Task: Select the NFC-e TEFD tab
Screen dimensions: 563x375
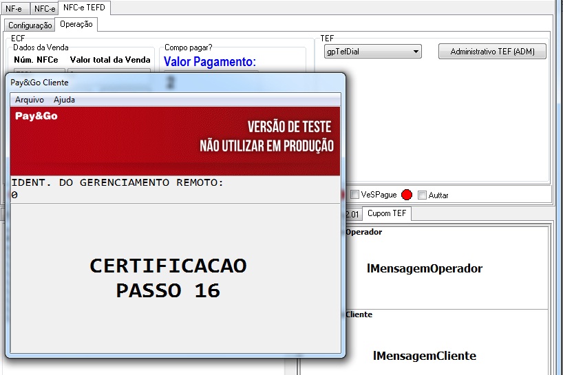Action: tap(84, 8)
